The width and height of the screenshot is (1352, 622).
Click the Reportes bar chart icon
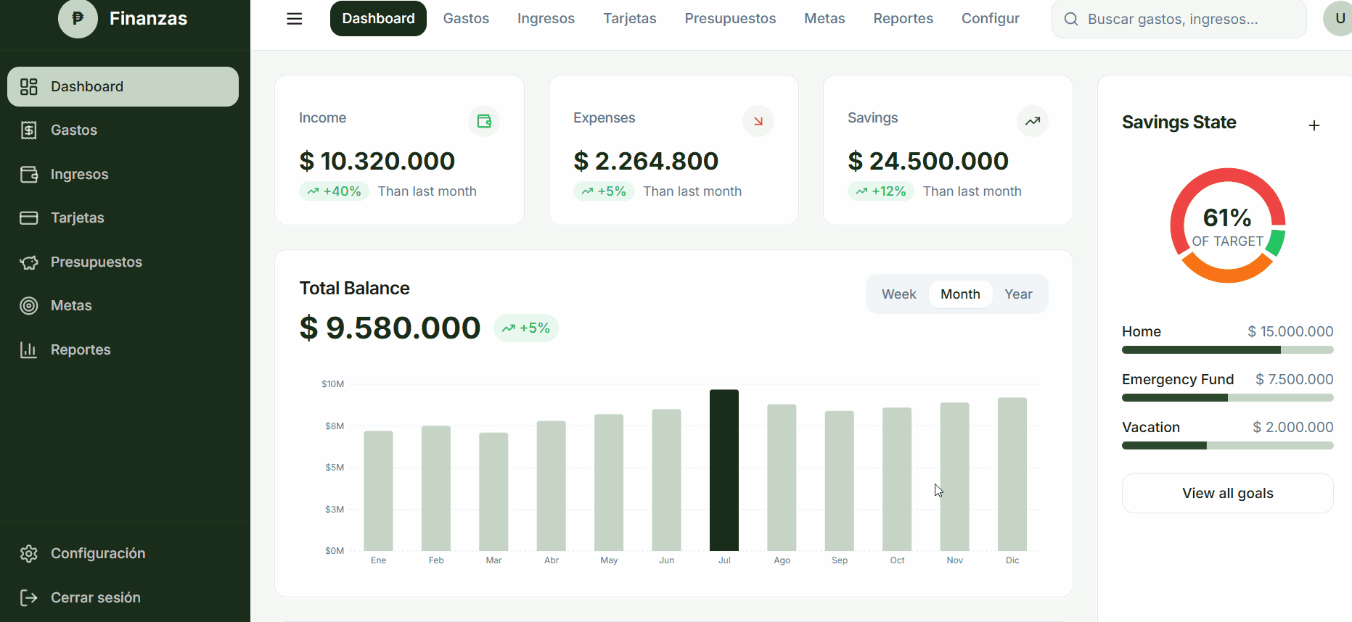coord(29,350)
